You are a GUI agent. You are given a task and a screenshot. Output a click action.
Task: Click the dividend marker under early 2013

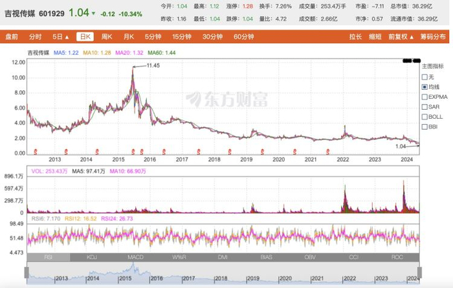[36, 152]
